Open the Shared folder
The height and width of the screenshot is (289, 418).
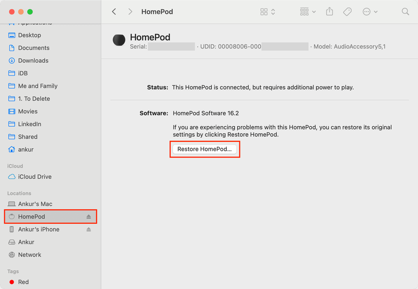[51, 137]
